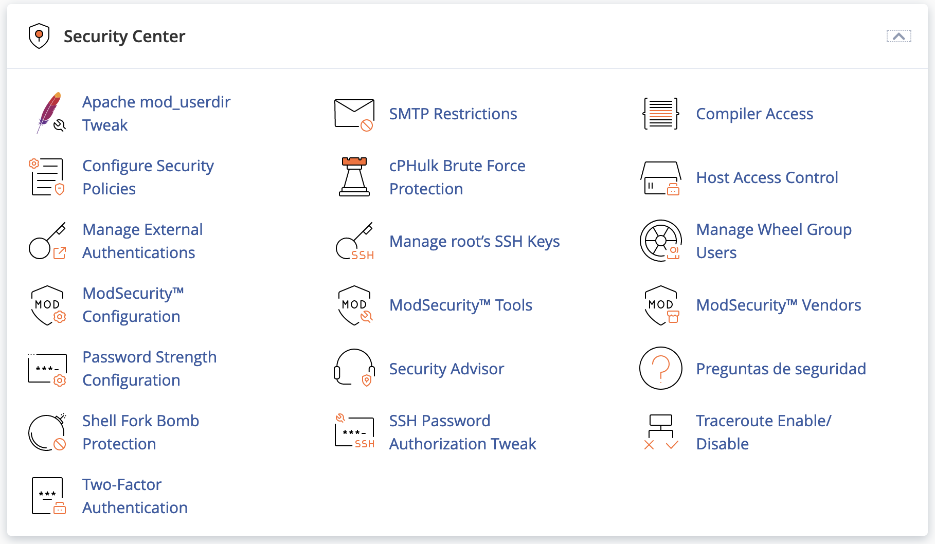The height and width of the screenshot is (544, 935).
Task: Click the Shell Fork Bomb Protection bomb icon
Action: (47, 432)
